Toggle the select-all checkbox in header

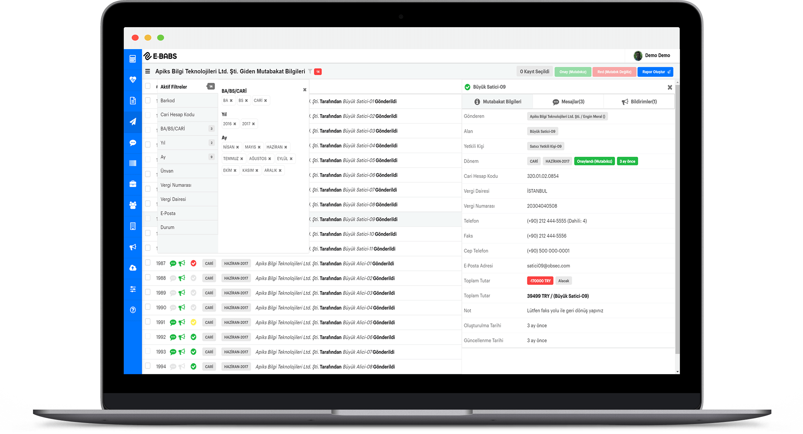148,86
